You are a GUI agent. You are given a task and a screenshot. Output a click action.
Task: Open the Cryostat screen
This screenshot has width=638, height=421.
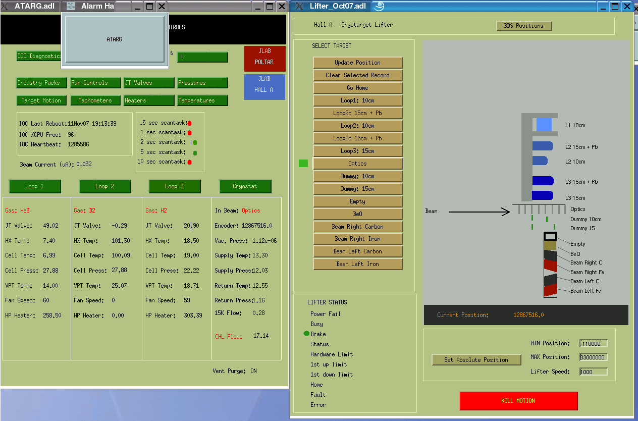tap(245, 186)
